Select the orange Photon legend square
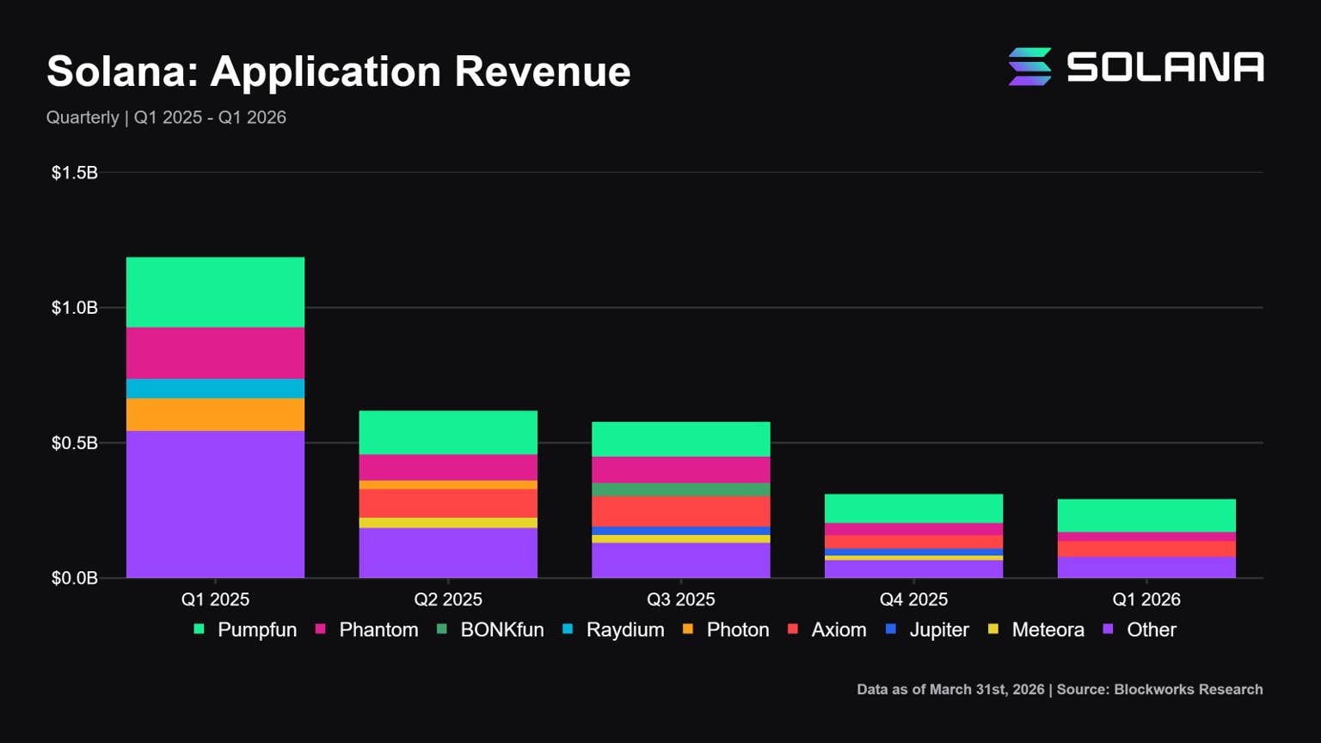The width and height of the screenshot is (1321, 743). click(x=688, y=629)
